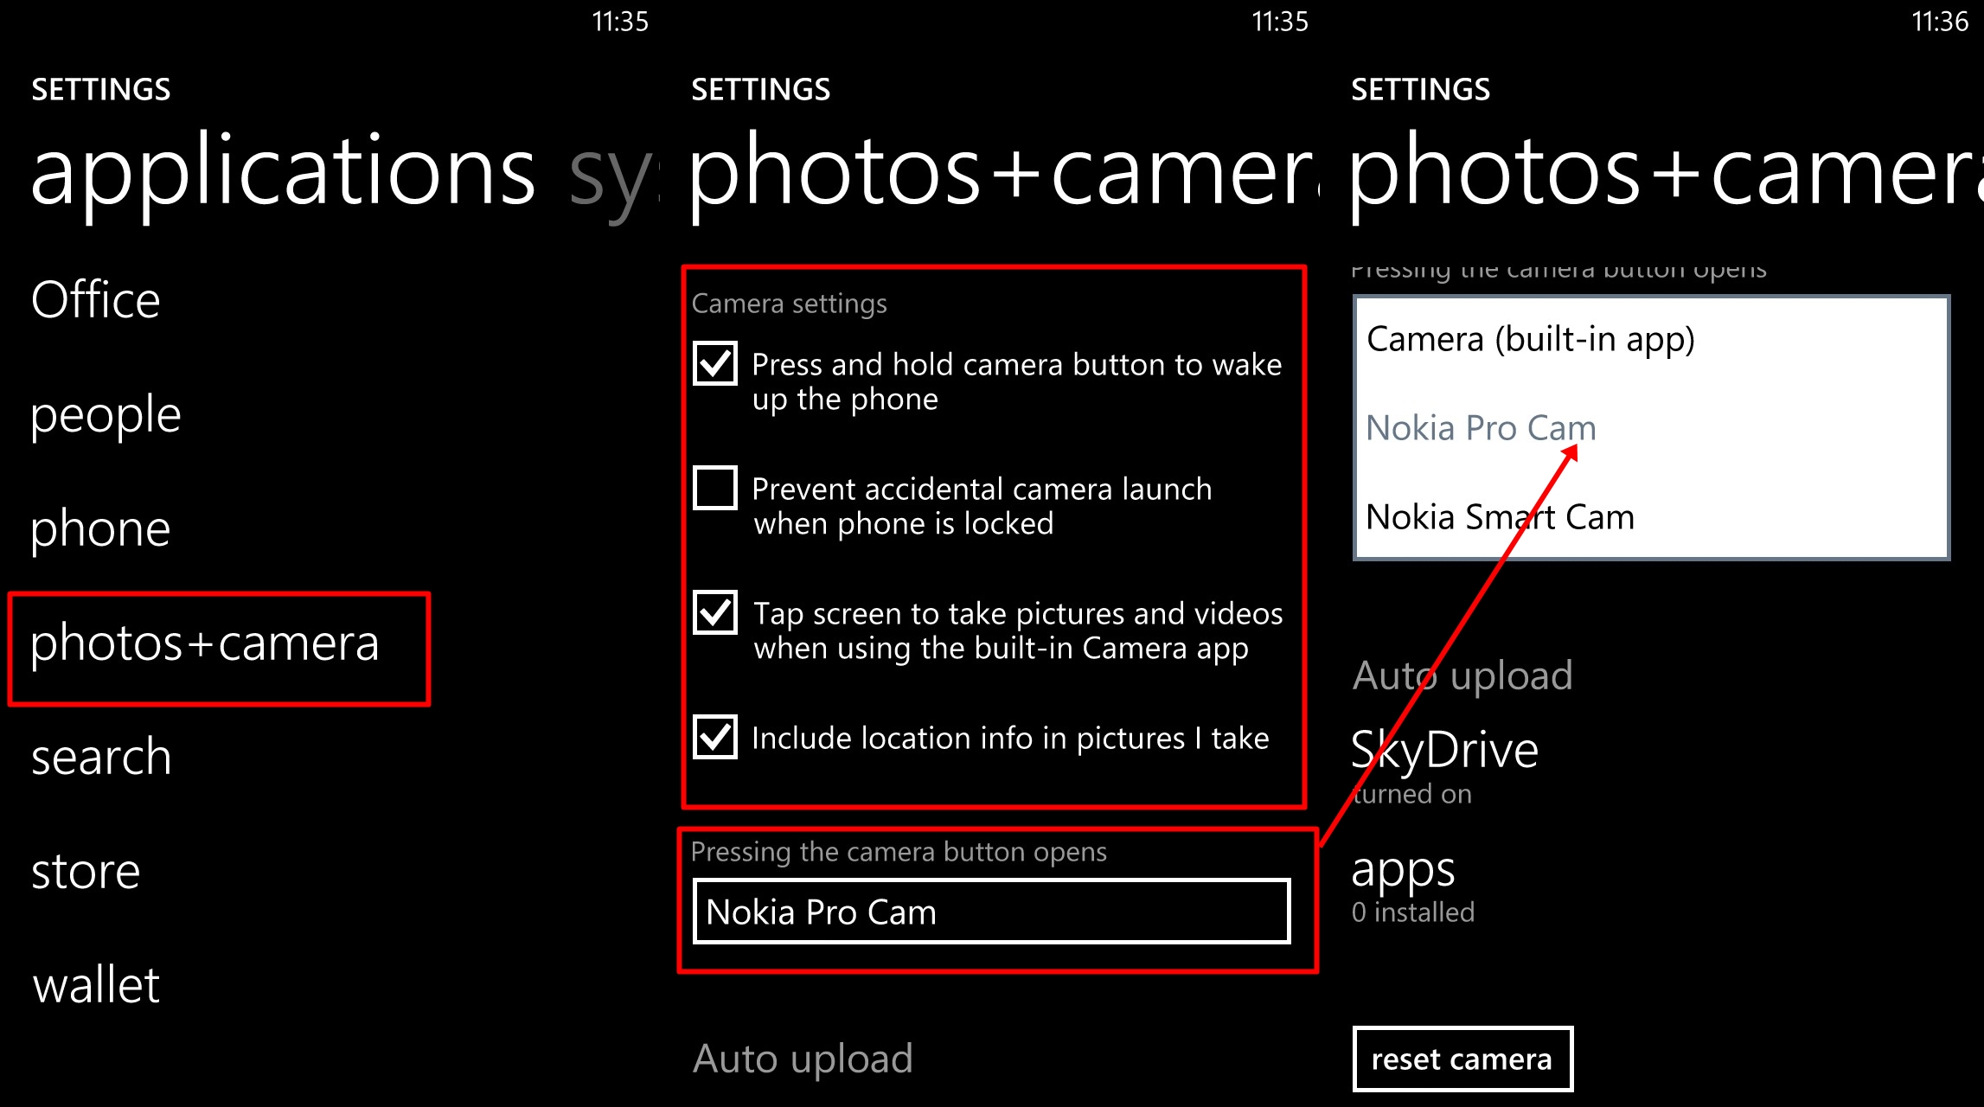The height and width of the screenshot is (1107, 1984).
Task: Click the left screen 11:35 clock
Action: click(x=620, y=22)
